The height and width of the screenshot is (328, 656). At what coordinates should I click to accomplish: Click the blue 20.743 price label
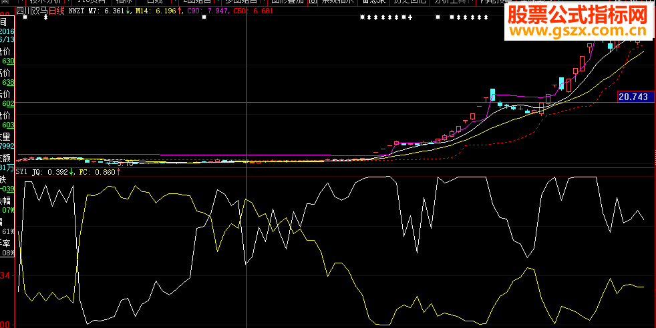[x=633, y=97]
